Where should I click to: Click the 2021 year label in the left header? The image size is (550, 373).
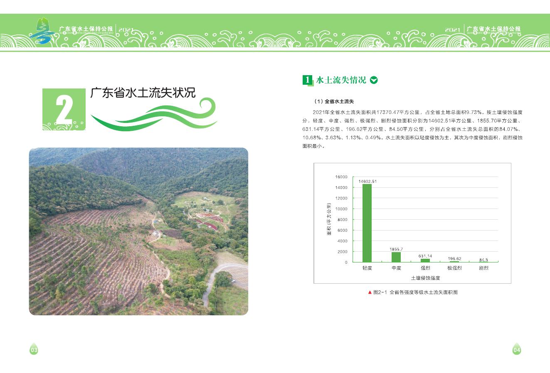click(126, 30)
